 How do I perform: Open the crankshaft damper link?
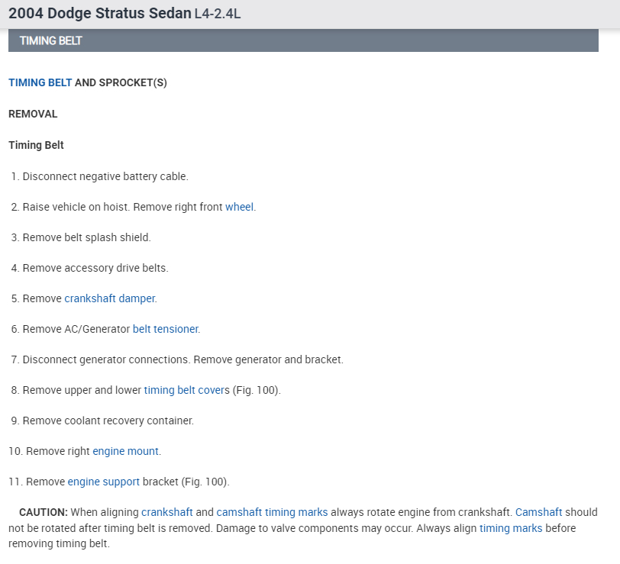point(110,298)
